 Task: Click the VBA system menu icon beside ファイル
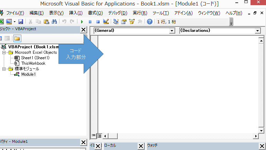click(x=1, y=13)
